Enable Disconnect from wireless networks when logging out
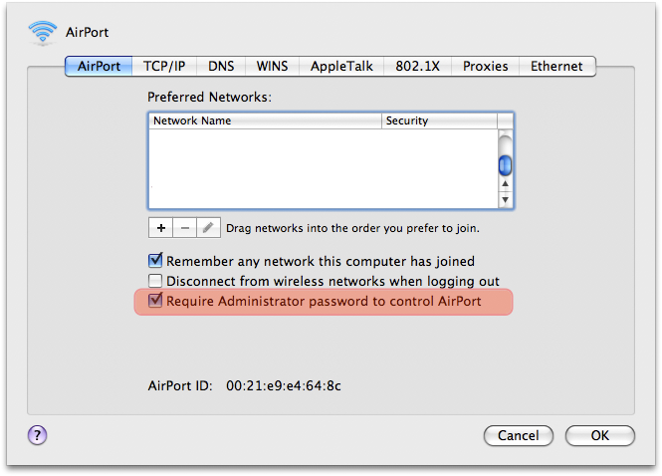This screenshot has width=662, height=476. (155, 281)
